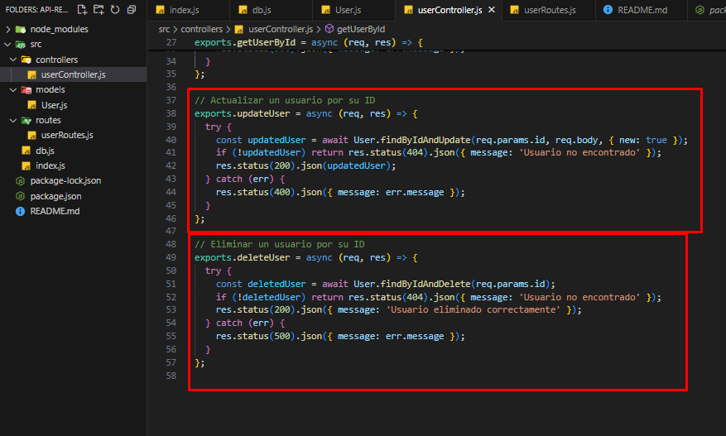This screenshot has height=436, width=726.
Task: Click the string 'Usuario eliminado correctamente'
Action: [x=474, y=309]
